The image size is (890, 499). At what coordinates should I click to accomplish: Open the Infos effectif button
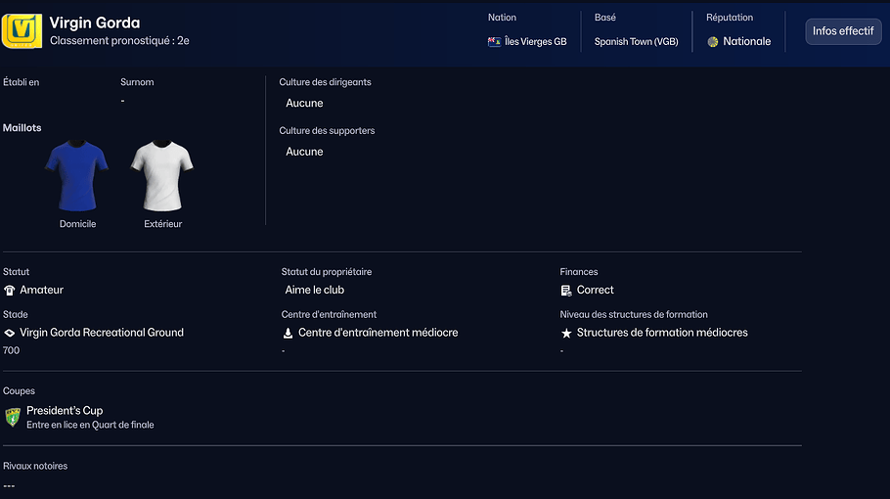coord(842,31)
